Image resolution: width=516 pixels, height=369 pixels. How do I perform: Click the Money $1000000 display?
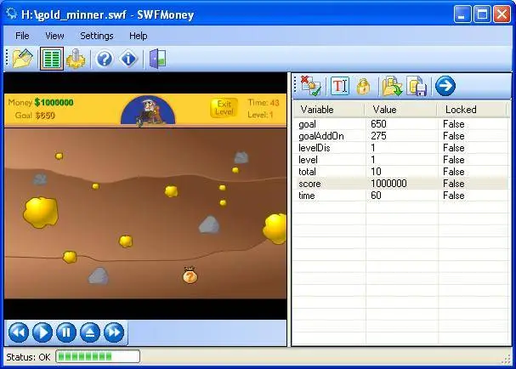[x=41, y=102]
